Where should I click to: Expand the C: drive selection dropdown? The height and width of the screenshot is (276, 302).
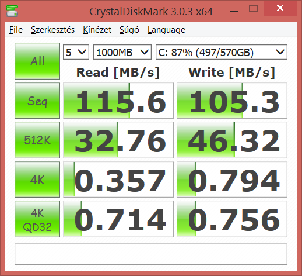tap(222, 52)
